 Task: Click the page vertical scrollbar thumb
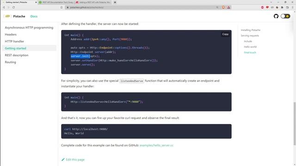coord(294,124)
